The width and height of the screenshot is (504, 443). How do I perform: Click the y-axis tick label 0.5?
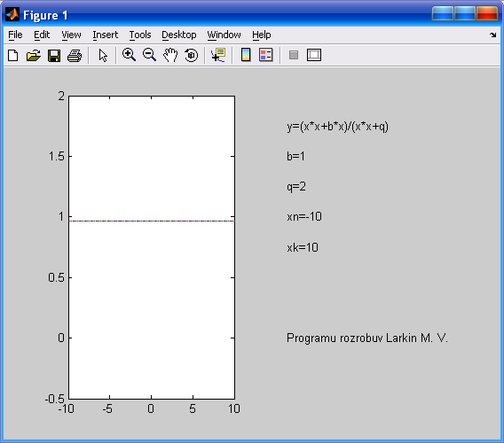click(56, 277)
